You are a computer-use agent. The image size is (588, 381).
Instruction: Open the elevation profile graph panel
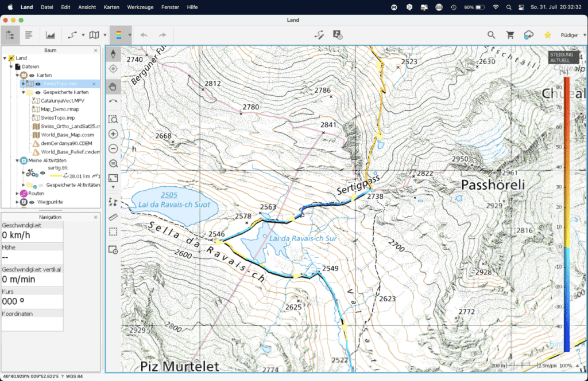pos(51,35)
